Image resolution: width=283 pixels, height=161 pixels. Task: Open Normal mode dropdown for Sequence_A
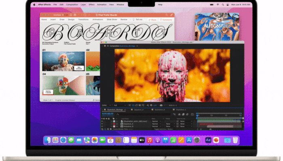pos(156,124)
